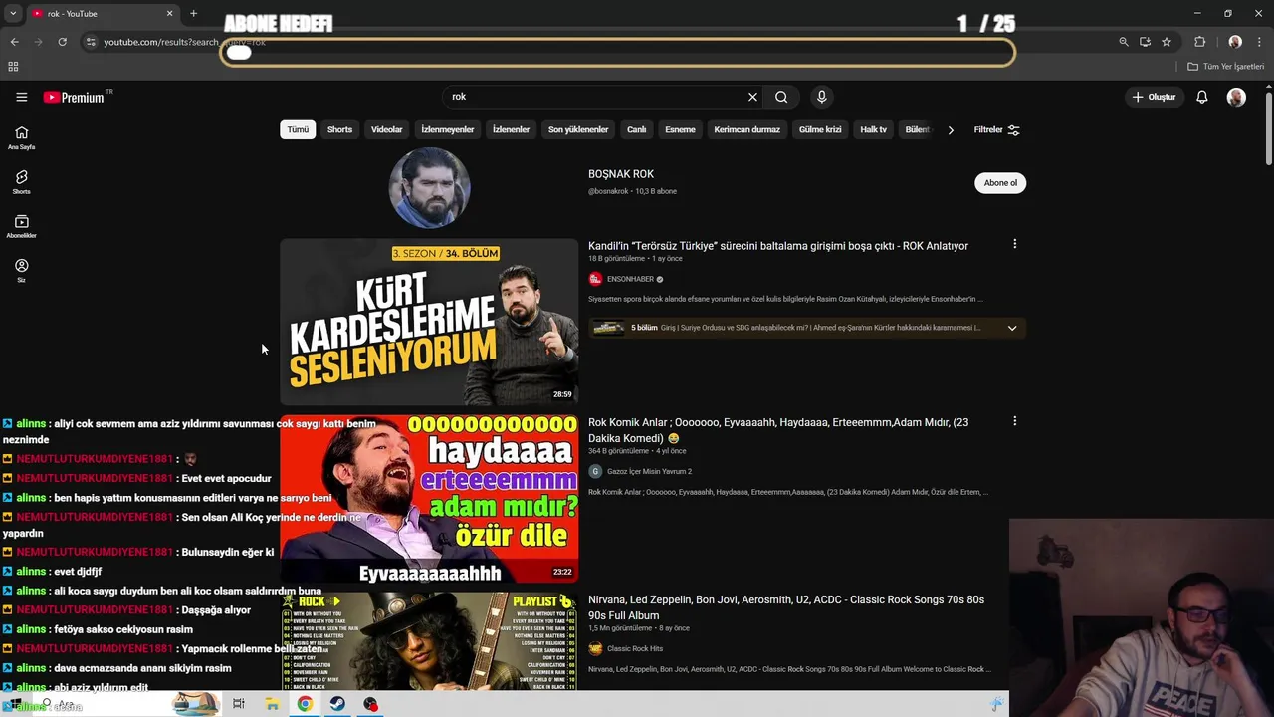Open a new browser tab
This screenshot has height=717, width=1274.
(193, 14)
